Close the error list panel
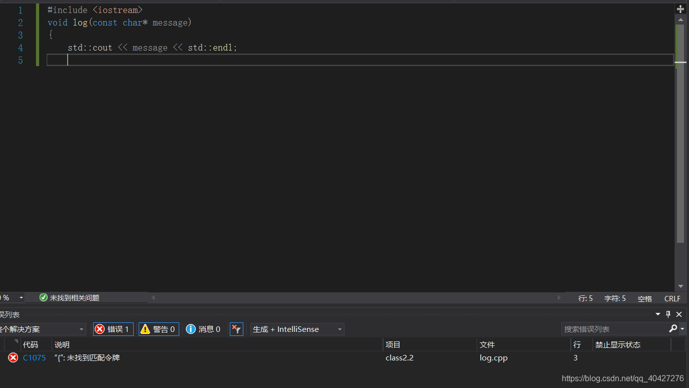The width and height of the screenshot is (689, 388). (x=679, y=314)
